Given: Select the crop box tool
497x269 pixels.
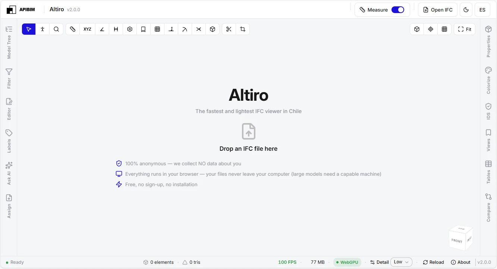Looking at the screenshot, I should pos(243,29).
